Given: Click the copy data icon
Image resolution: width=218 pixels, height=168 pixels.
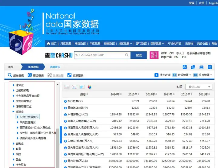Looking at the screenshot, I should point(193,67).
